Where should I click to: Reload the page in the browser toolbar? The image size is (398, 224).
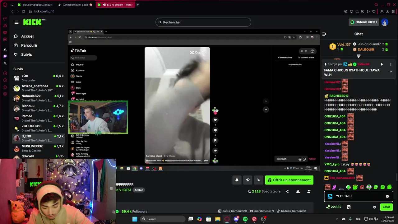[x=23, y=12]
